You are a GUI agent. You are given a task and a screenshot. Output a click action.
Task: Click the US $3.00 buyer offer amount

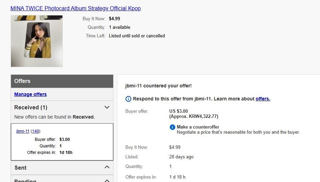[178, 111]
